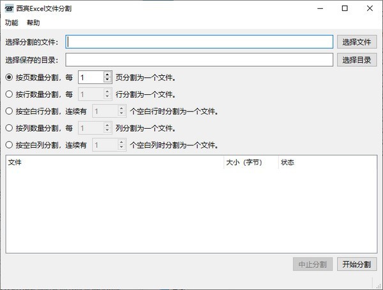Maximize the window

tap(345, 8)
